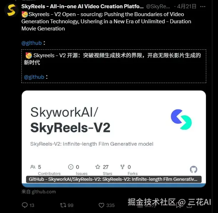This screenshot has height=213, width=218.
Task: Click the GitHub octocat logo in card
Action: 193,169
